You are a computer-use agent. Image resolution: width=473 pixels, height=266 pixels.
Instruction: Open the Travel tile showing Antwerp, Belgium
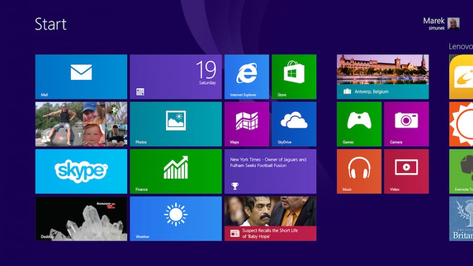383,77
